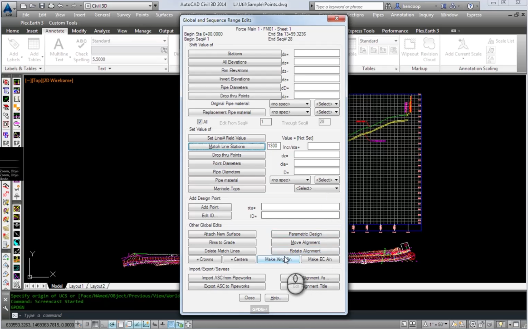This screenshot has width=528, height=329.
Task: Toggle Snap Mode in the status bar
Action: pyautogui.click(x=87, y=324)
